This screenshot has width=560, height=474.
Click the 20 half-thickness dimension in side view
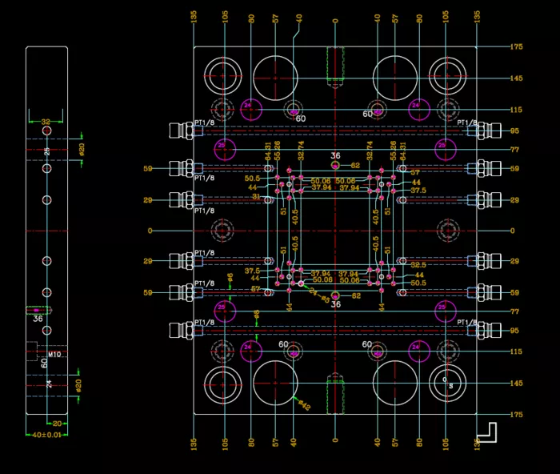[x=57, y=424]
